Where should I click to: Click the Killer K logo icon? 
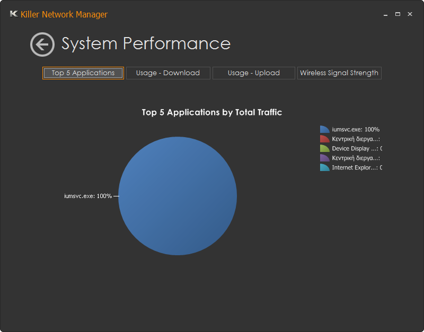click(x=14, y=14)
